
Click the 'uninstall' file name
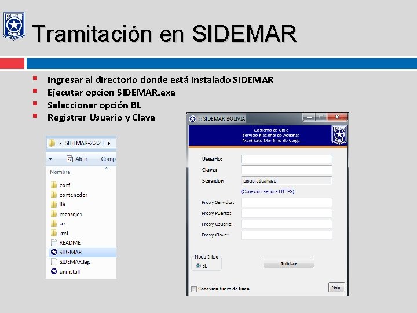coord(69,272)
